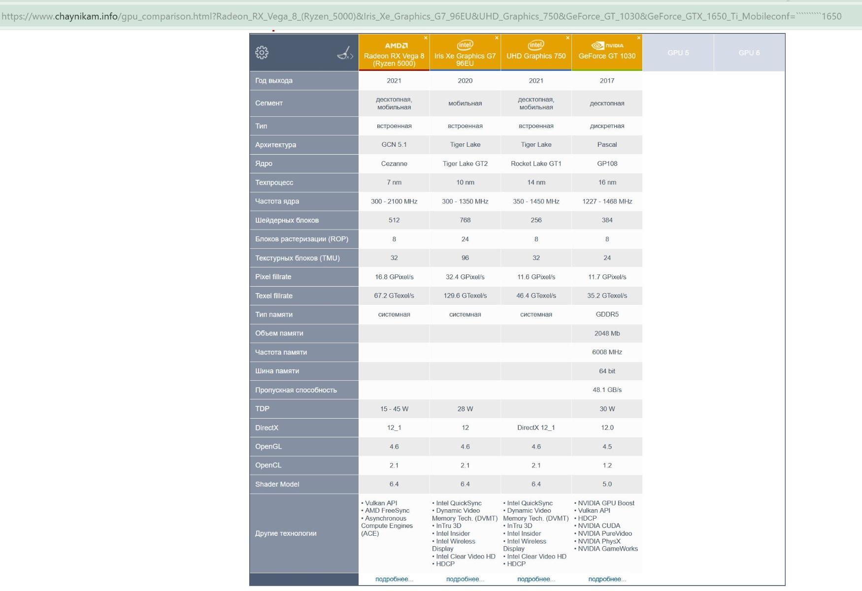
Task: Close the UHD Graphics 750 column
Action: pos(567,38)
